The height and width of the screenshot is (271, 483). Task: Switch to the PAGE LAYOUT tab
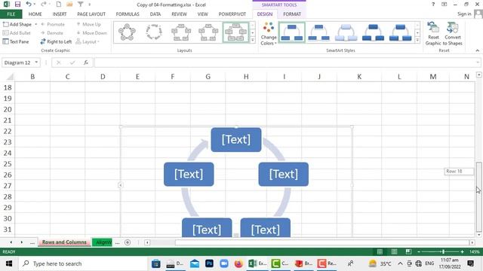click(x=91, y=14)
